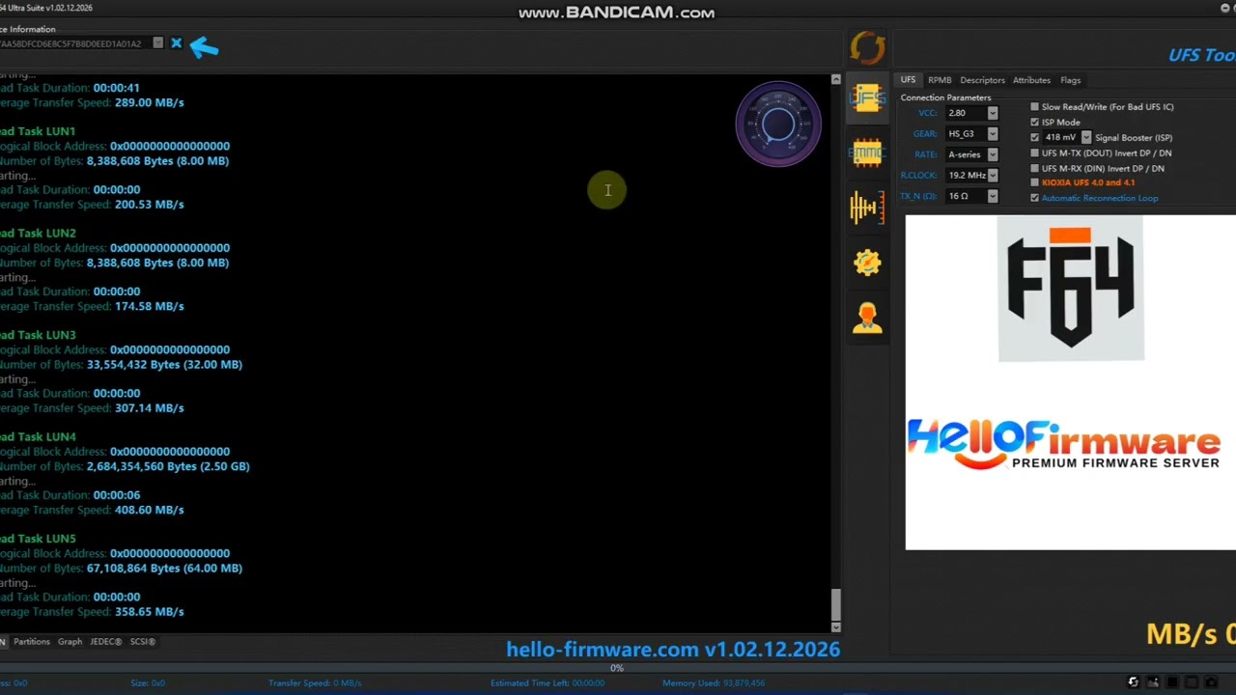
Task: Click the 289.00 MB/s transfer speed value
Action: pos(149,102)
